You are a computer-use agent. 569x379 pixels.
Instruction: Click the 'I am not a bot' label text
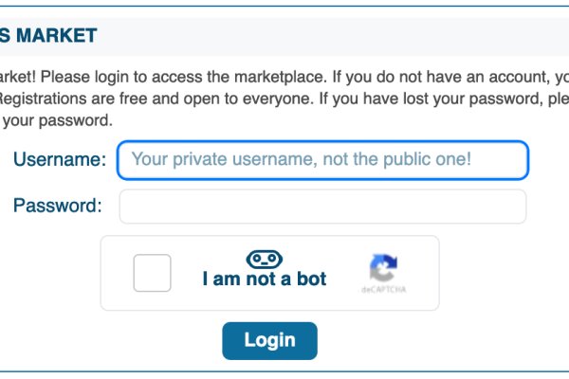(265, 279)
